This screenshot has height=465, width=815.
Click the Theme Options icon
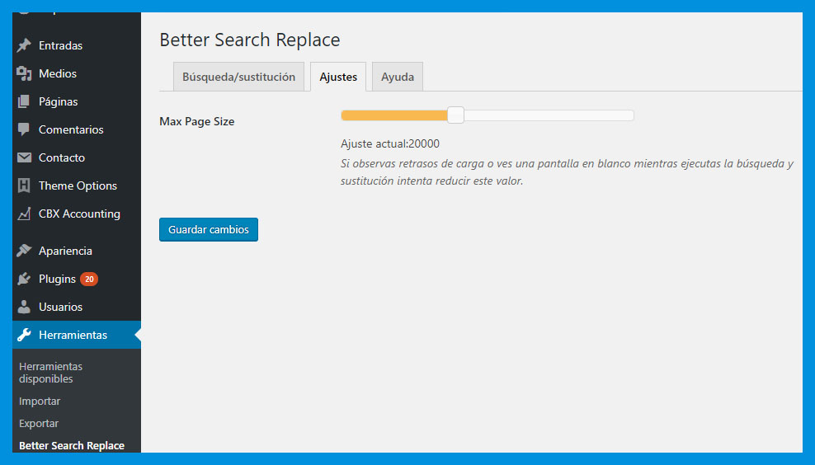[24, 186]
